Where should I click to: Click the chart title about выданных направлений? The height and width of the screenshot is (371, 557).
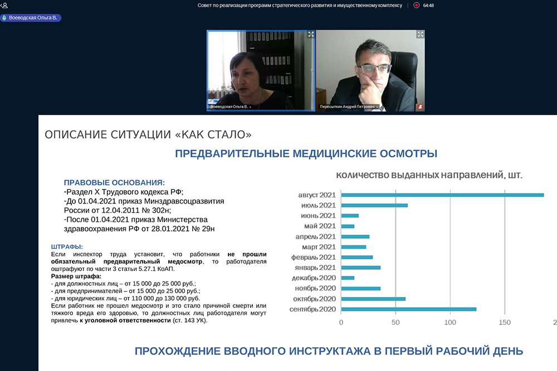point(429,175)
